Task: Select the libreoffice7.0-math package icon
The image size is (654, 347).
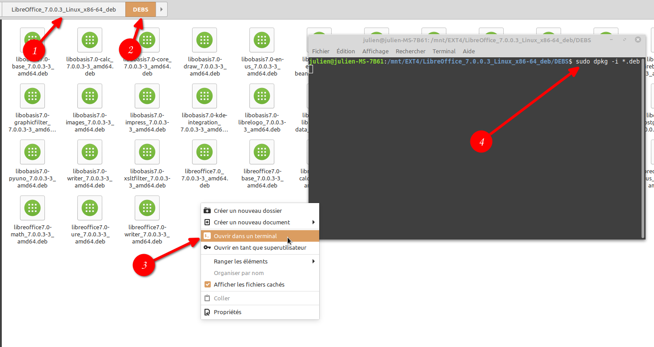Action: (x=32, y=208)
